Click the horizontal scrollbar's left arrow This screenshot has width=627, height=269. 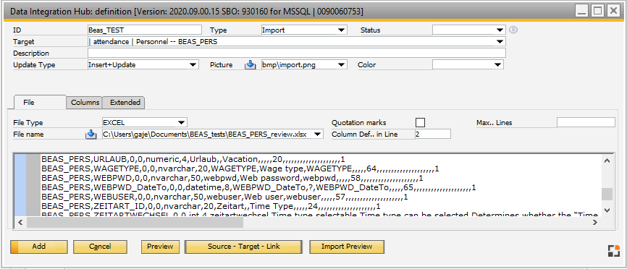coord(20,222)
